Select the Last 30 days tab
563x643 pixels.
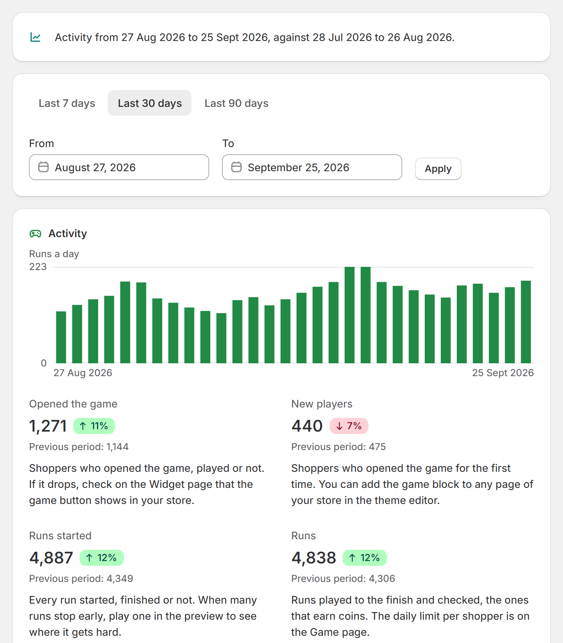pos(150,103)
